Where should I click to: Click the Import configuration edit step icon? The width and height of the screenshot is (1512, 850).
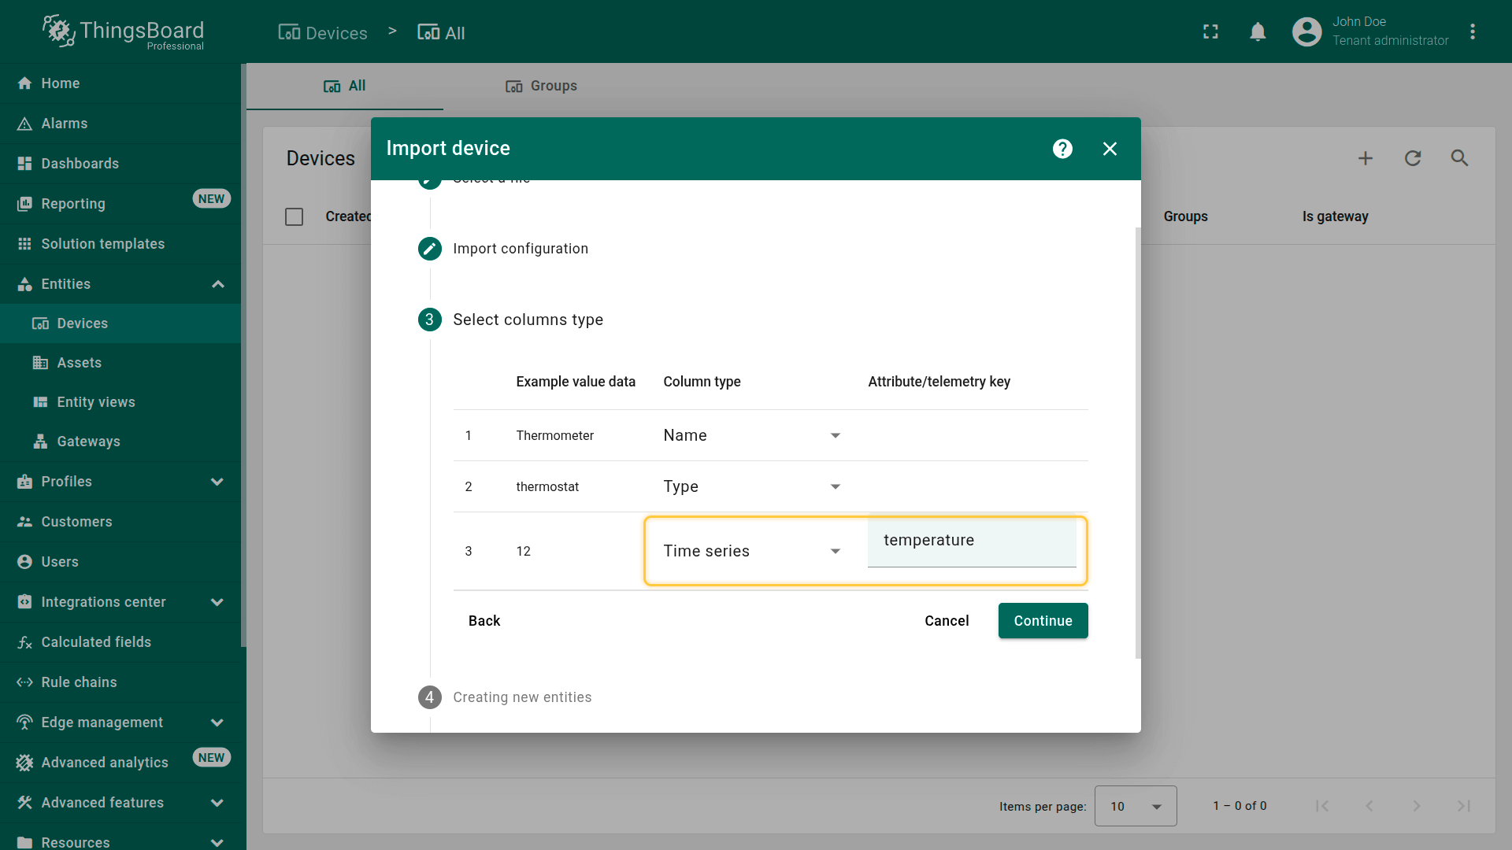pos(429,249)
